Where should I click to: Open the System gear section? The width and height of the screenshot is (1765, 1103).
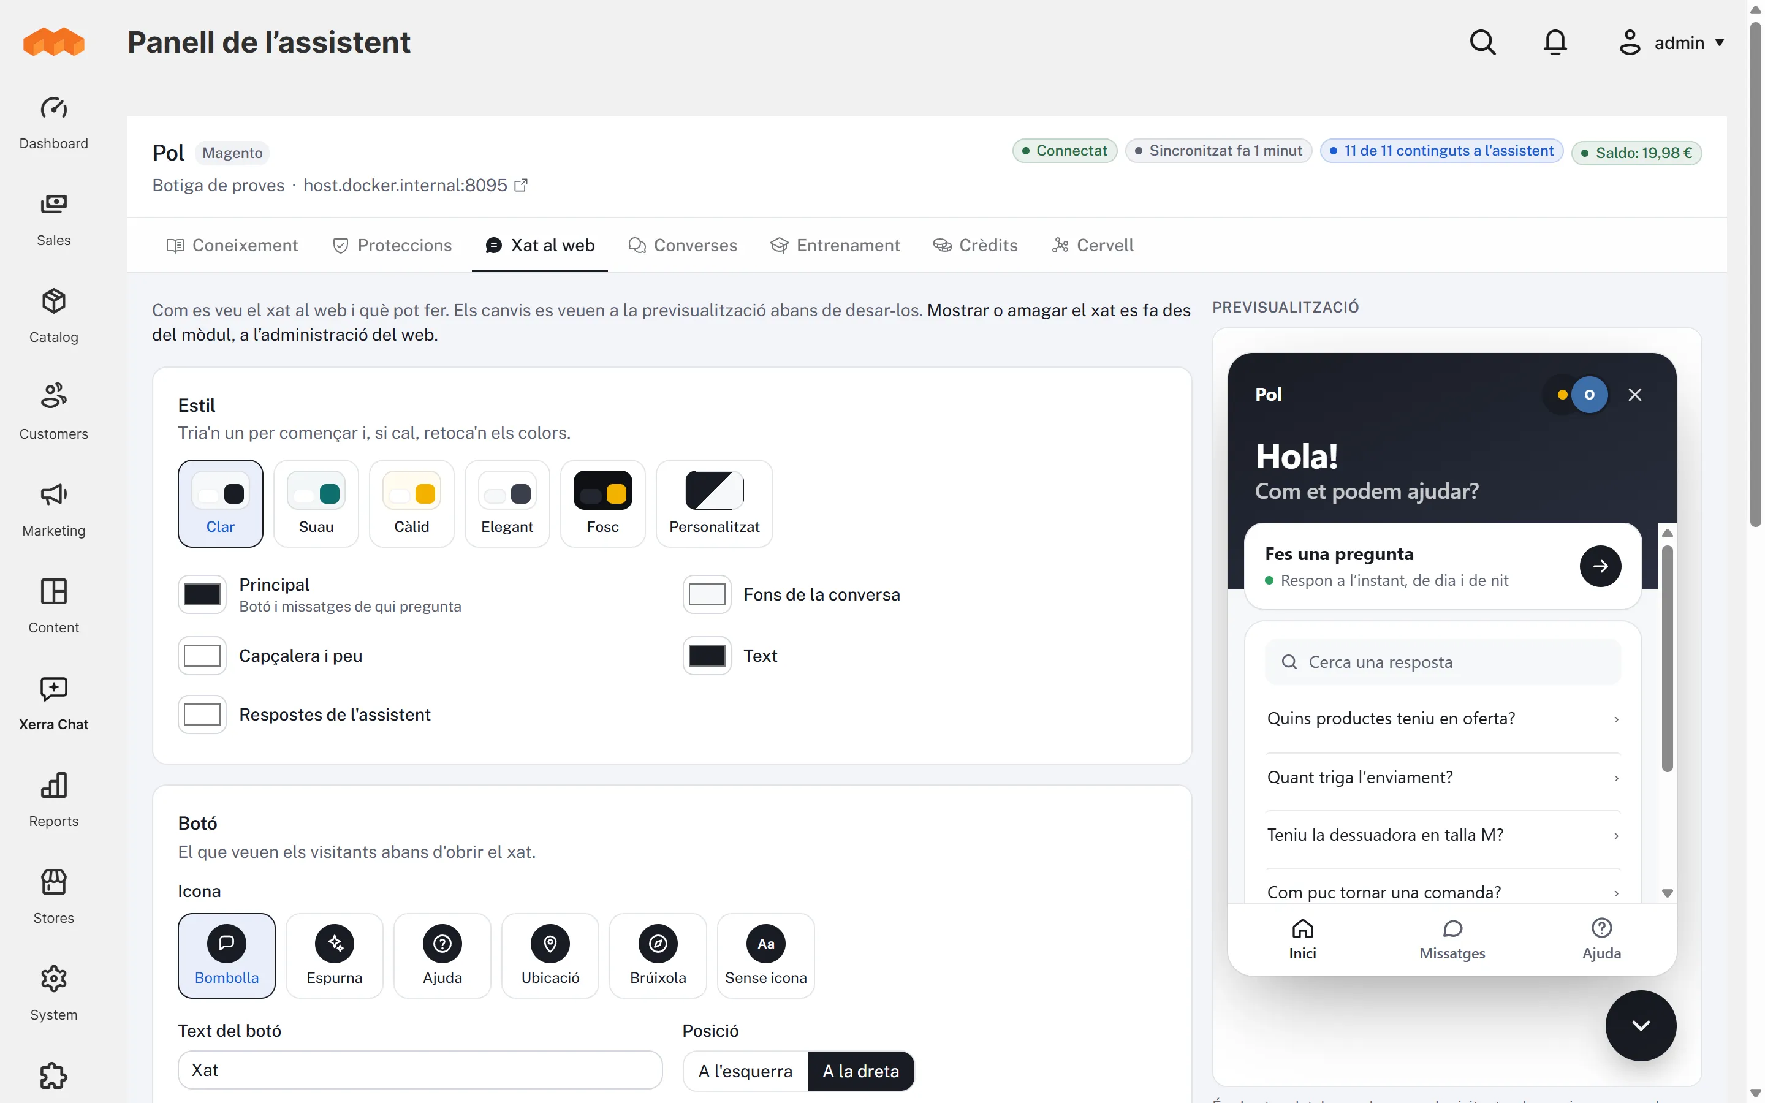click(x=53, y=993)
